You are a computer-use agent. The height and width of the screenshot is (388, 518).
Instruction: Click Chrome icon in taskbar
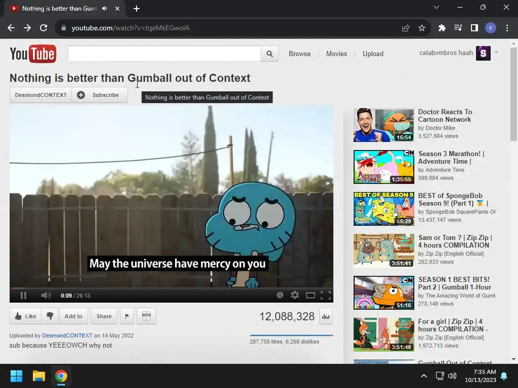[x=61, y=376]
